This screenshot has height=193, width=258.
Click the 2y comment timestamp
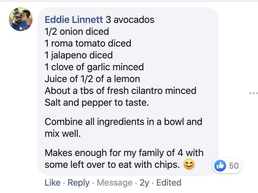coord(144,183)
